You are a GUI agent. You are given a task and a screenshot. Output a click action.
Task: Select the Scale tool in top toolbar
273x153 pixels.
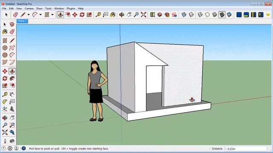pos(89,15)
